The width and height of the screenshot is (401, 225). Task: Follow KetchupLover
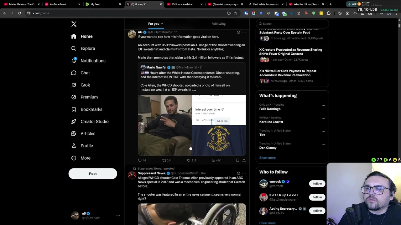(317, 197)
